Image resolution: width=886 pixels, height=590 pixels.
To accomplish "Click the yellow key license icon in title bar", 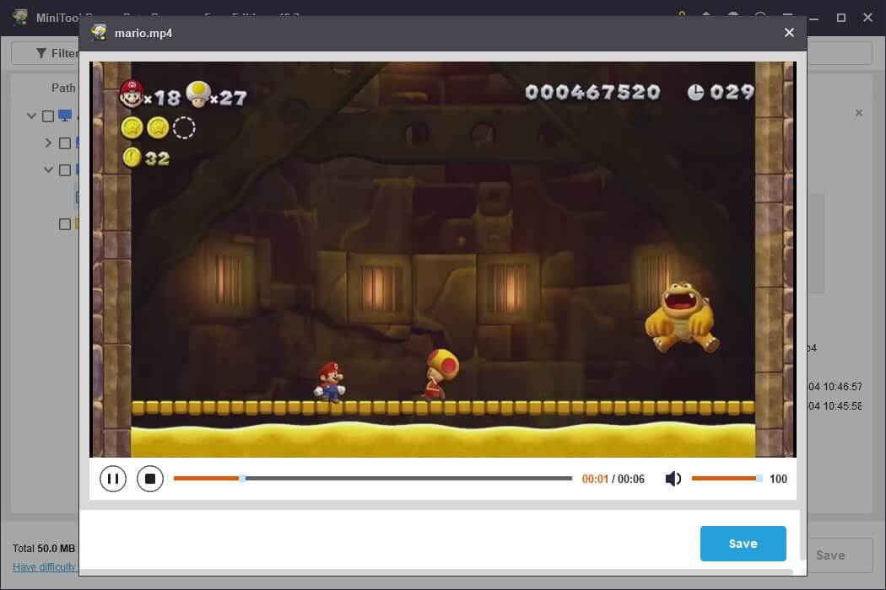I will tap(680, 17).
